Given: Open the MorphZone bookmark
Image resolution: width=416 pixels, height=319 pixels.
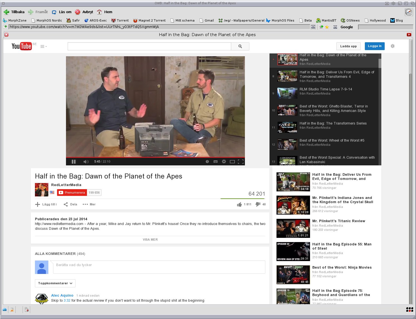Looking at the screenshot, I should point(15,20).
